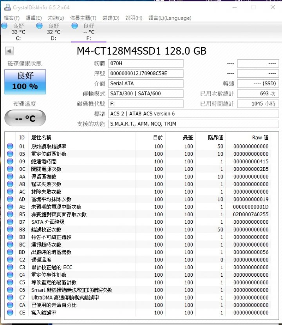Screen dimensions: 282x325
Task: Click the firmware field showing 070H
Action: click(146, 64)
